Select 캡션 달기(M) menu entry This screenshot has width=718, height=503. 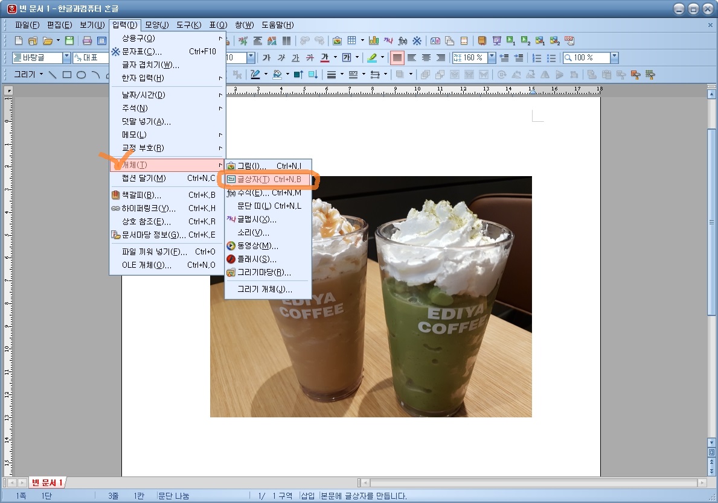coord(167,179)
